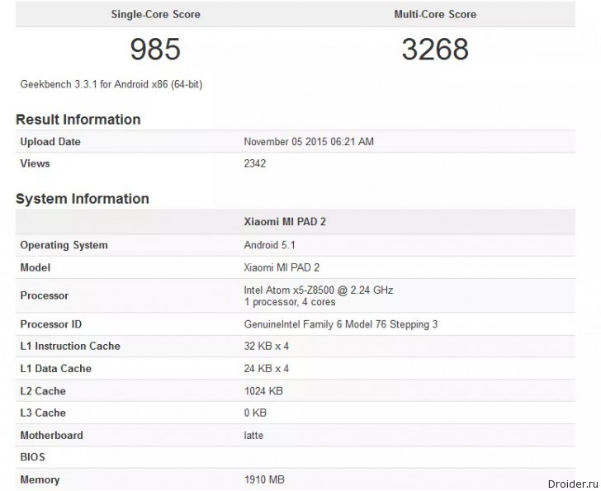Click the Model row label
Viewport: 601px width, 491px height.
35,267
